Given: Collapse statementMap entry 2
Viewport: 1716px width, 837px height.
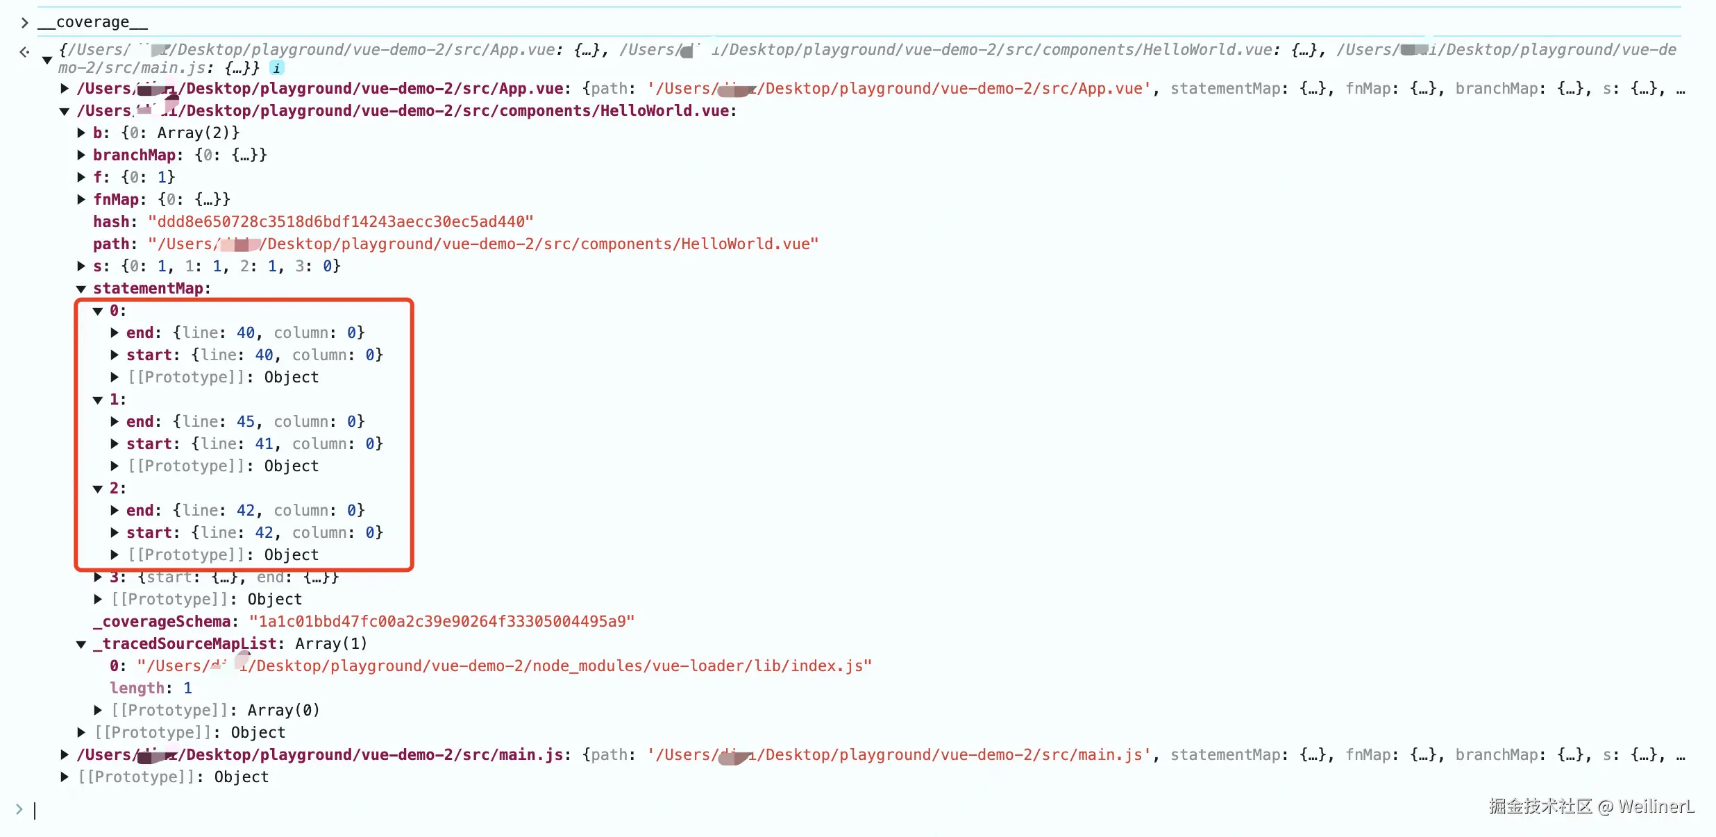Looking at the screenshot, I should 98,489.
